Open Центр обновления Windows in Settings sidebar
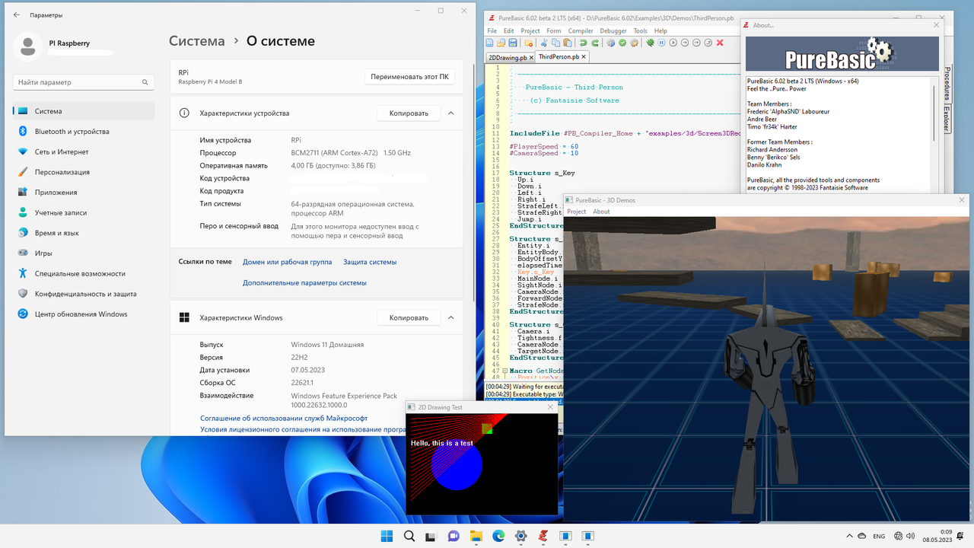The height and width of the screenshot is (548, 974). pos(84,314)
